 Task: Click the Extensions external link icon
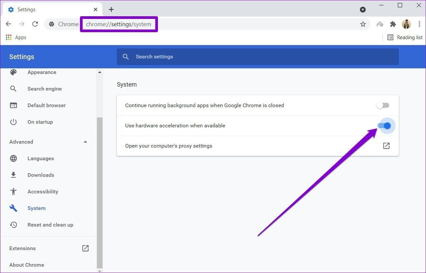point(85,248)
